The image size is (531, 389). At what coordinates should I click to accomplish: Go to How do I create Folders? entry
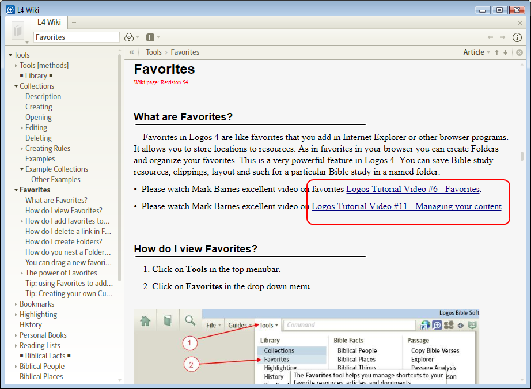(64, 241)
